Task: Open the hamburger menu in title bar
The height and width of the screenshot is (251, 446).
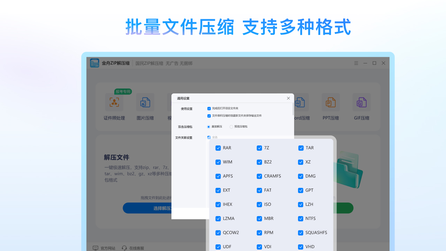Action: pos(356,63)
